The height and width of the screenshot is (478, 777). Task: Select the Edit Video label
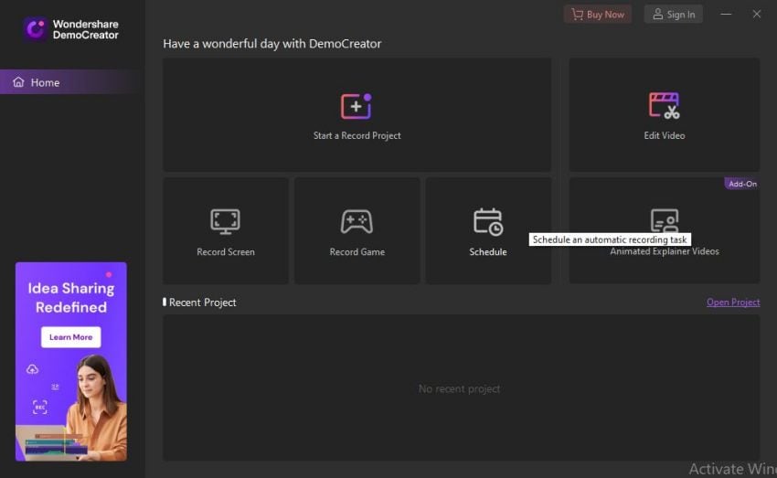(x=664, y=135)
